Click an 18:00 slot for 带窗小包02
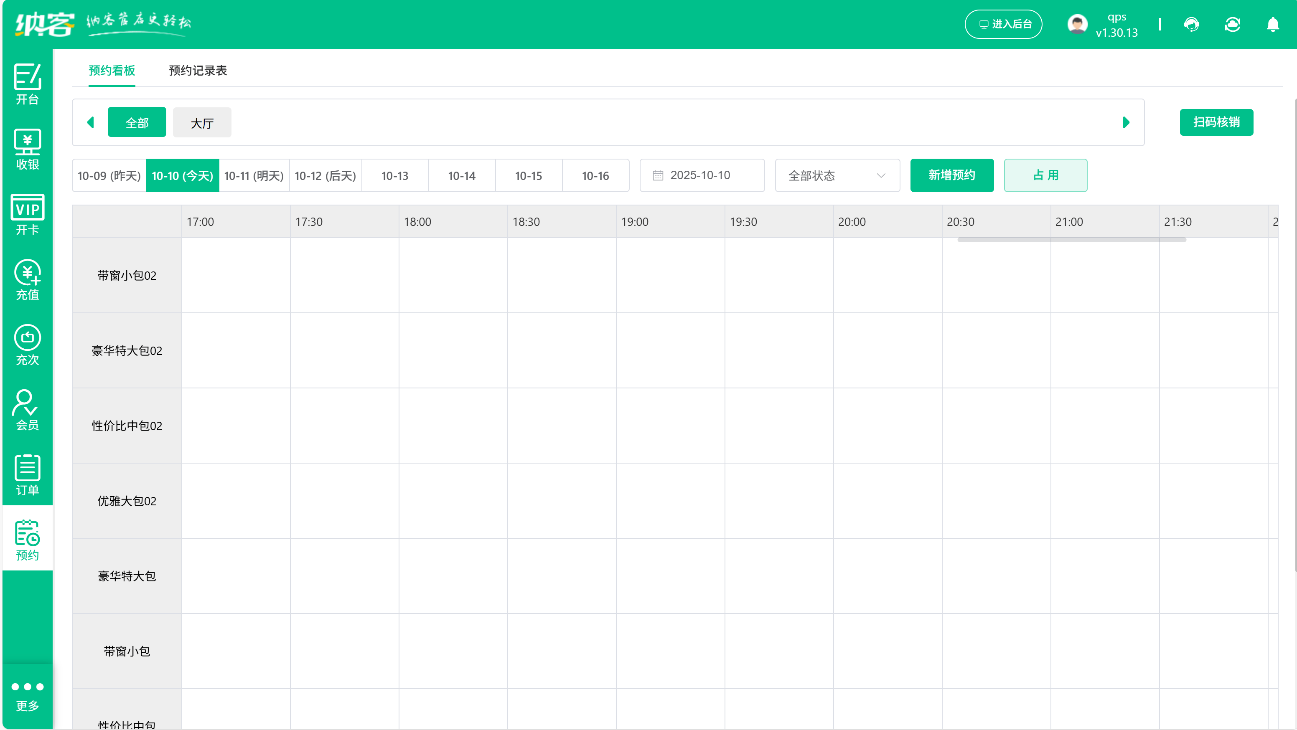Image resolution: width=1297 pixels, height=730 pixels. [453, 275]
